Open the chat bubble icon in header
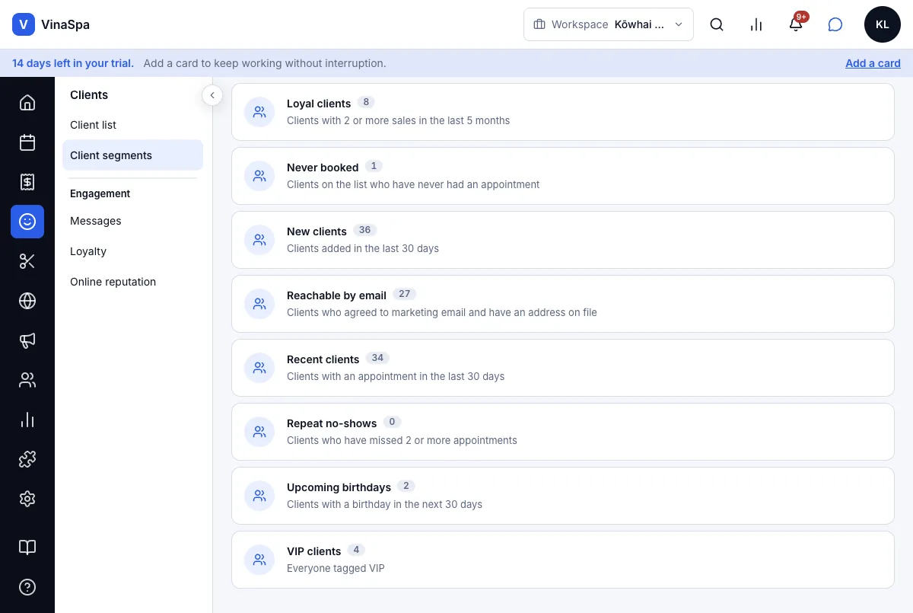The image size is (913, 613). point(835,24)
